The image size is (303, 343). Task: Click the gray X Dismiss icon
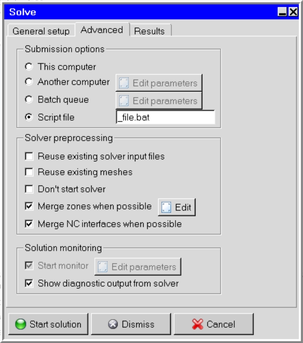[x=113, y=324]
